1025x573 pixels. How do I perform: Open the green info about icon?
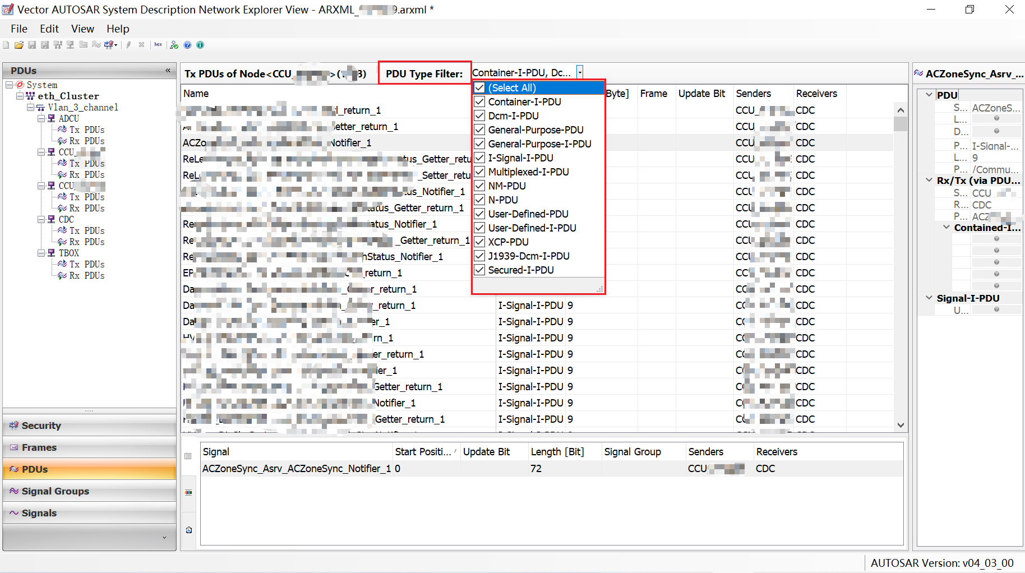click(x=200, y=45)
